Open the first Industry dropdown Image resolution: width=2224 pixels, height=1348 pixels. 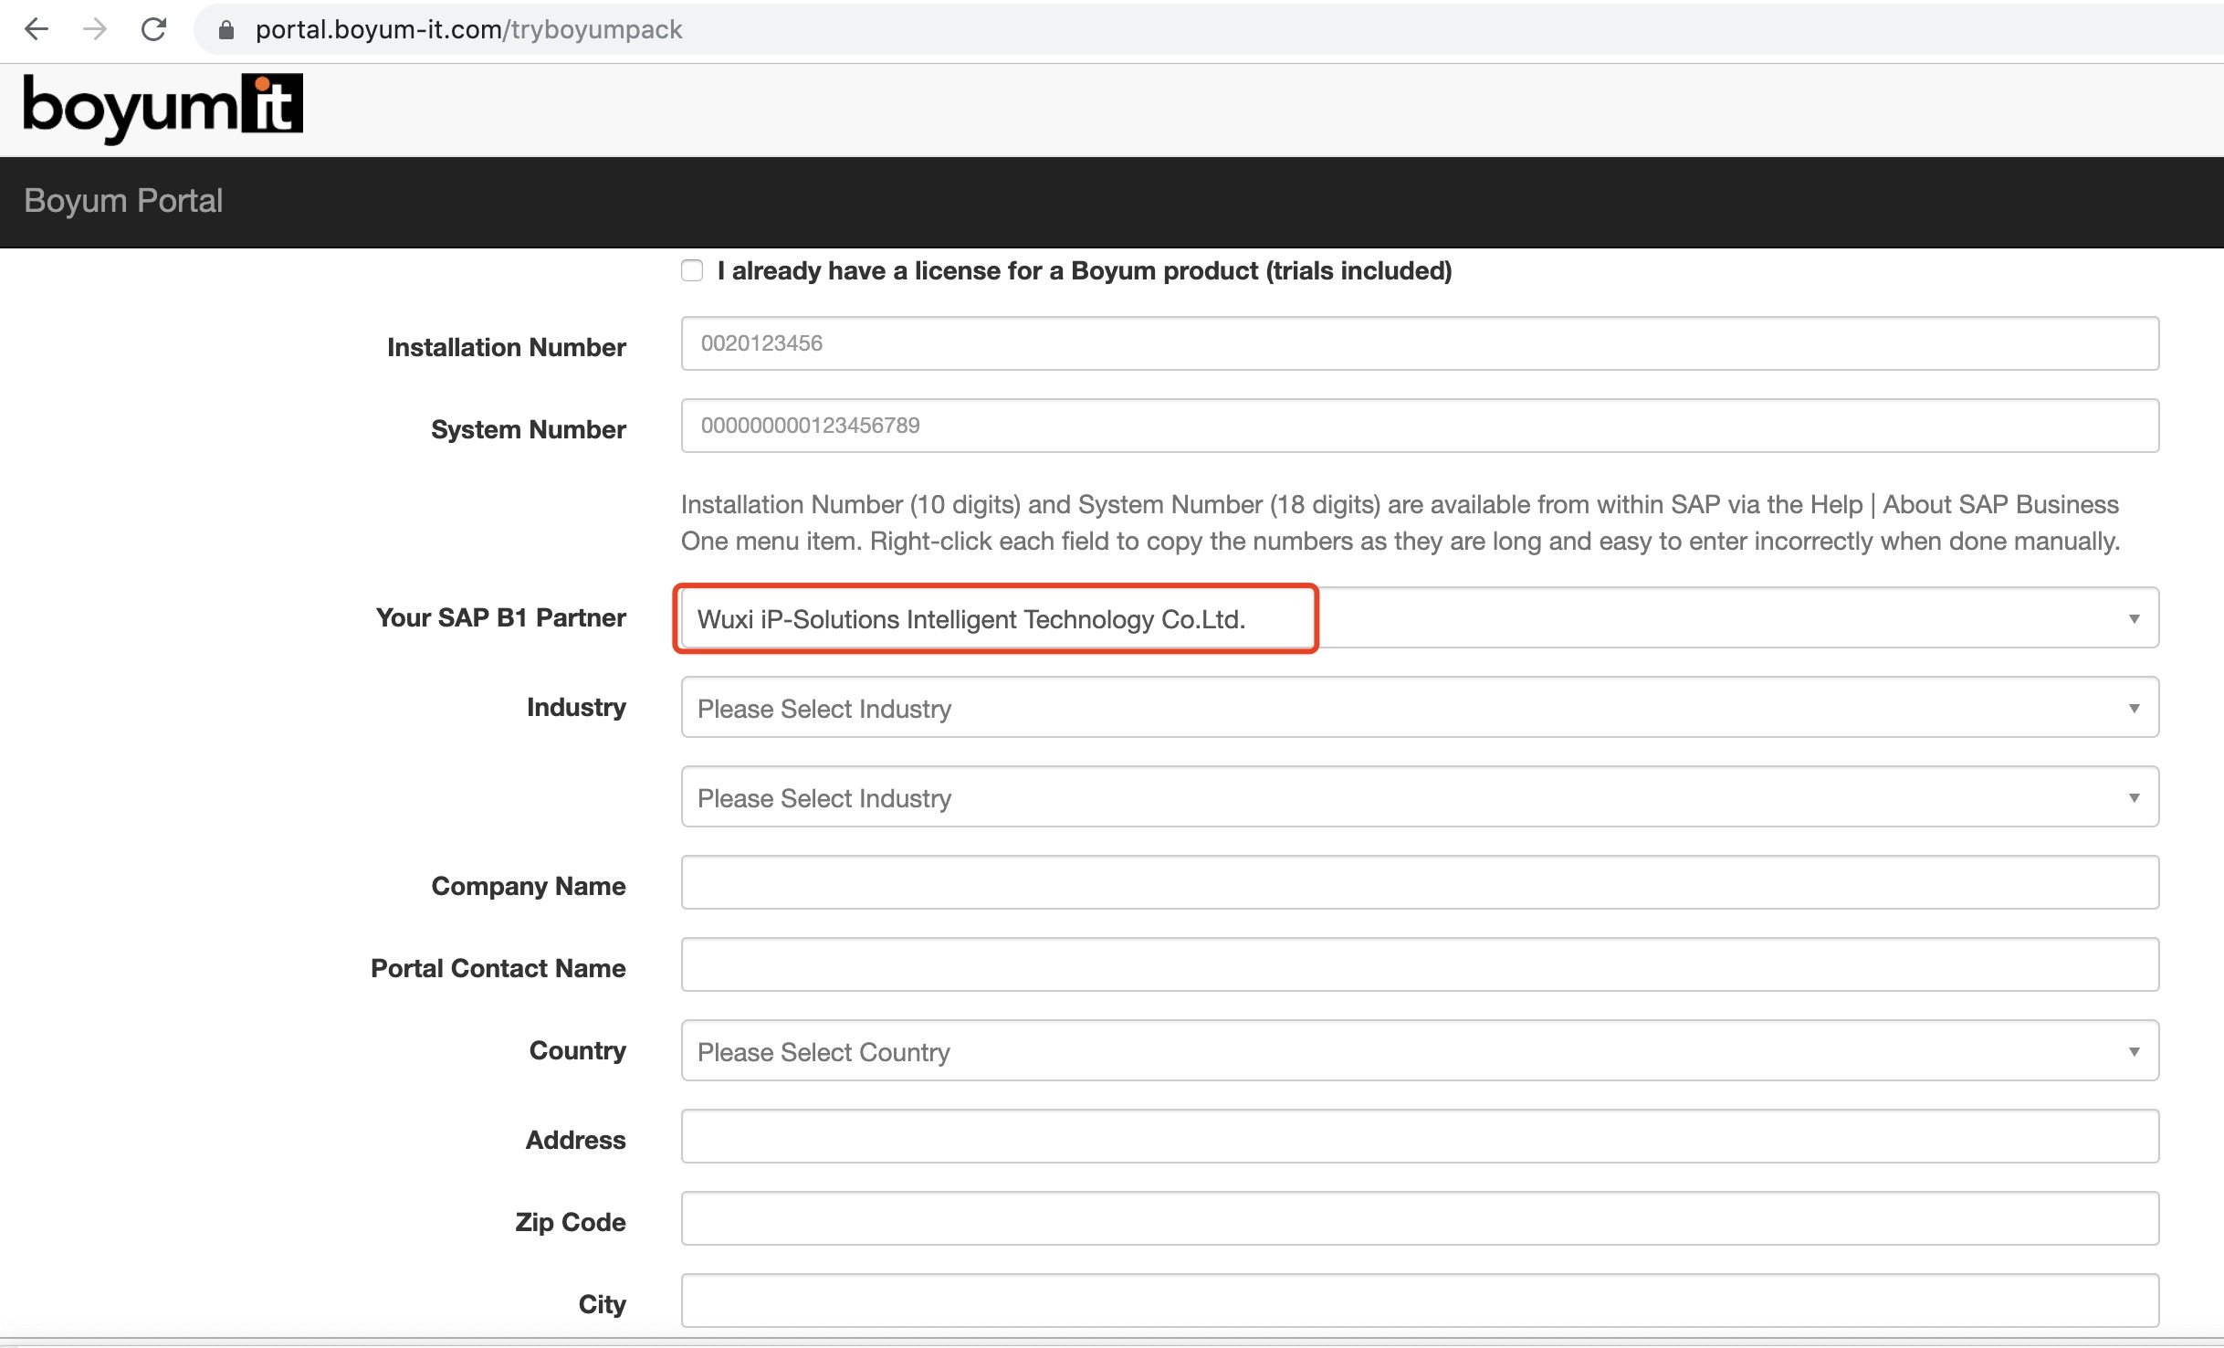[1420, 708]
